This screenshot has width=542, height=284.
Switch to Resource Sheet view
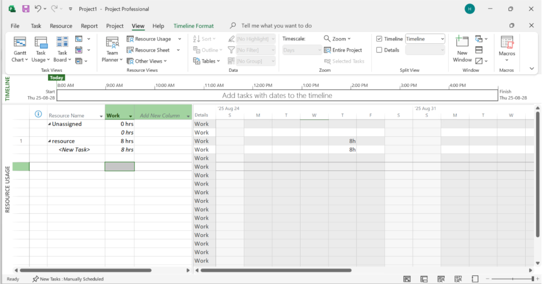(x=148, y=50)
